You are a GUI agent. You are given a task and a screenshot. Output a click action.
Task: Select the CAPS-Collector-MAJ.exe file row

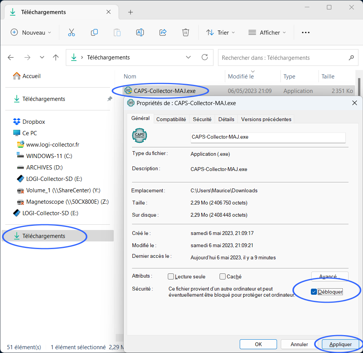coord(239,91)
